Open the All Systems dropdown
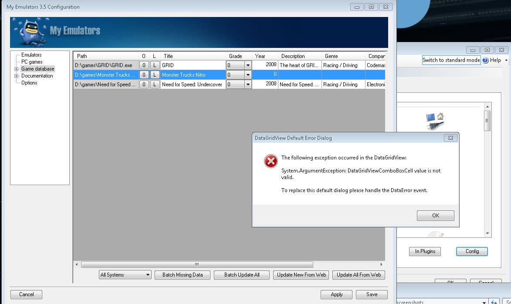 125,275
